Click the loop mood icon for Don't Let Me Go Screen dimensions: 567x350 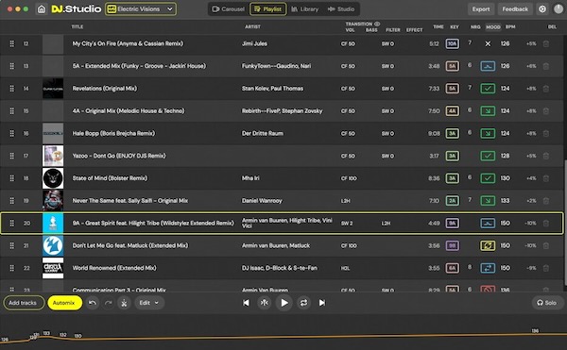[x=488, y=245]
